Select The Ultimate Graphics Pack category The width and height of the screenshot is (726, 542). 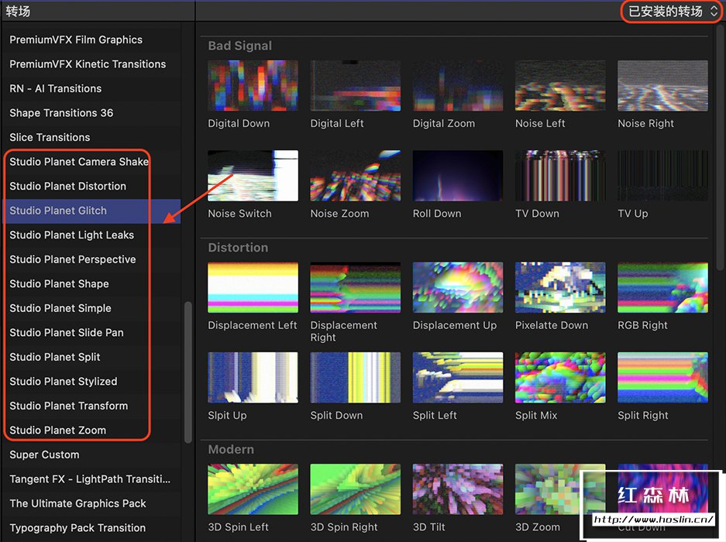coord(77,503)
